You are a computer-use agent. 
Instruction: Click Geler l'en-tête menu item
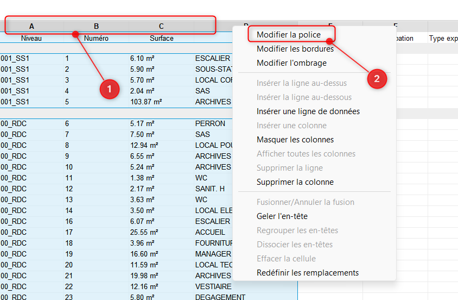(x=282, y=216)
